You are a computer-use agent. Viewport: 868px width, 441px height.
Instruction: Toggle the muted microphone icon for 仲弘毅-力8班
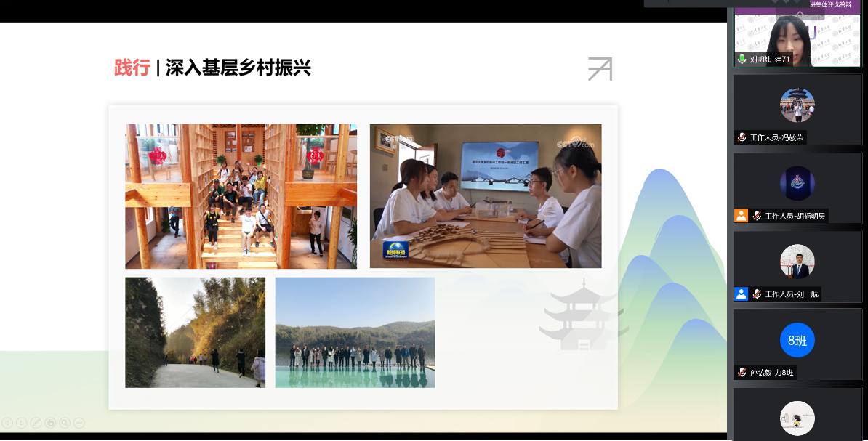point(741,372)
